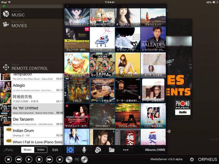
Task: Decrease volume with the minus button
Action: pos(69,159)
